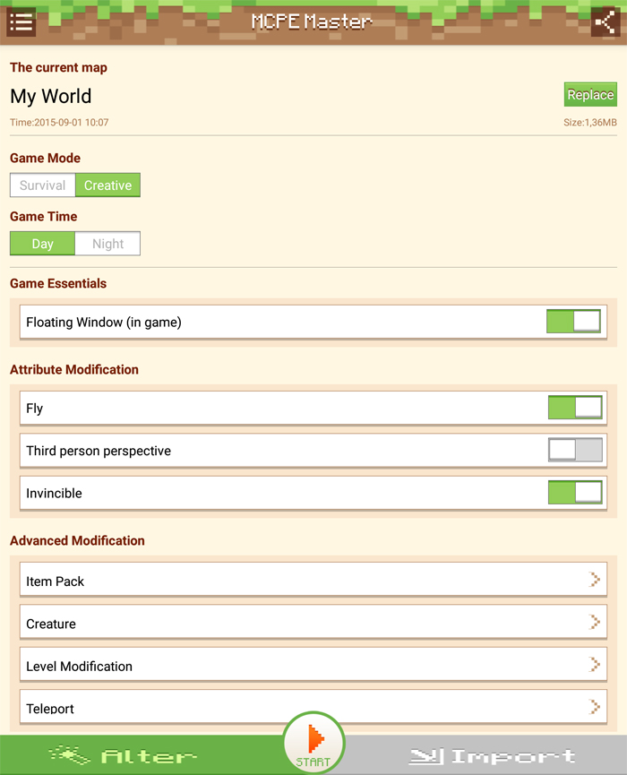Viewport: 627px width, 775px height.
Task: Click the Alter tab sparkle icon
Action: tap(70, 755)
